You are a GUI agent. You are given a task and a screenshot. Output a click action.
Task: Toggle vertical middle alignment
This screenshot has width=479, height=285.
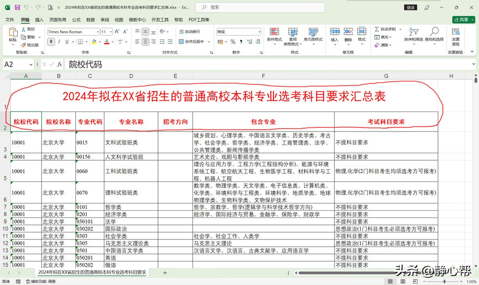click(x=145, y=31)
